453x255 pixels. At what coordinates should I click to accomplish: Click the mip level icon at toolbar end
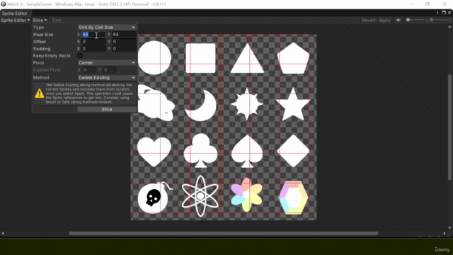pyautogui.click(x=450, y=20)
